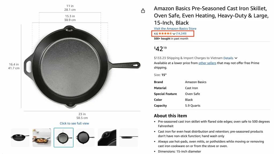This screenshot has height=154, width=274.
Task: Open the other sellers link
Action: (x=207, y=63)
